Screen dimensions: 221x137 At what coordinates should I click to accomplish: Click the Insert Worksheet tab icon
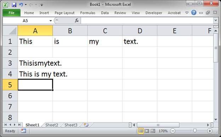pos(86,125)
